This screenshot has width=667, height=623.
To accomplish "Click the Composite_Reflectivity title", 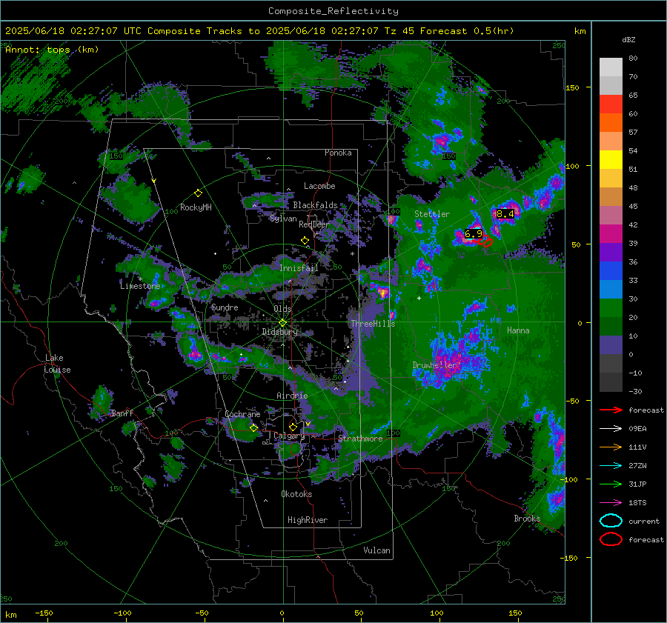I will tap(333, 11).
